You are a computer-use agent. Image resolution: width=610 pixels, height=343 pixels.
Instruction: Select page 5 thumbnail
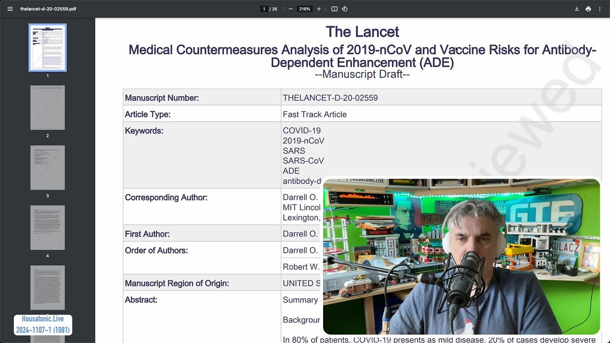pos(48,288)
